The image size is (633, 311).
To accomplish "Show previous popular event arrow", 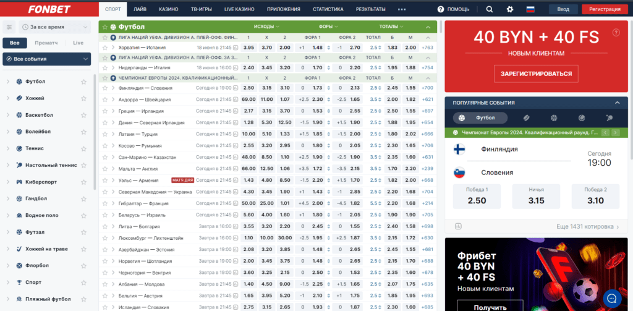I will pos(605,132).
